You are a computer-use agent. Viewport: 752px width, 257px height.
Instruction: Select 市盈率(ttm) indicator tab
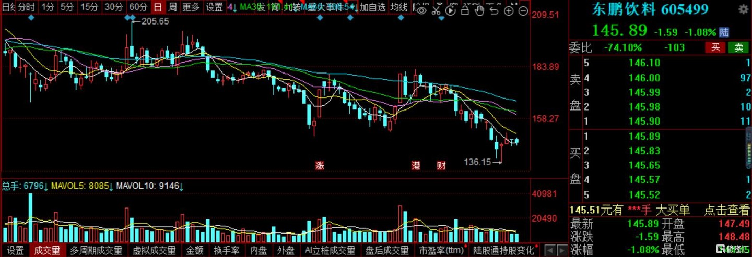pos(441,251)
